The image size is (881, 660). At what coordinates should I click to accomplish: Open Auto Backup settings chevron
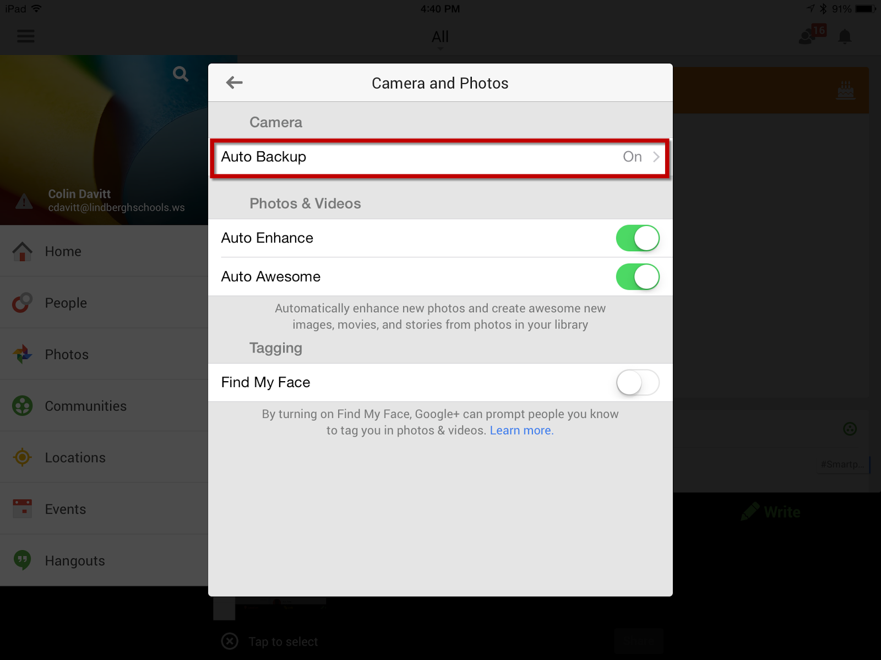coord(656,157)
